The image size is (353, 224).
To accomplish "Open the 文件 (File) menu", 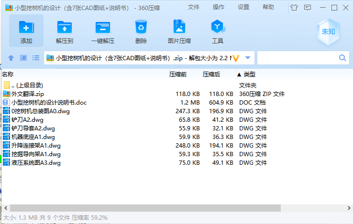I will pos(194,7).
